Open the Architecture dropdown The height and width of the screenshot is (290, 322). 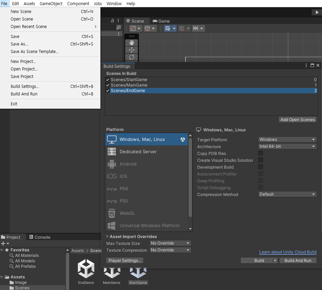tap(287, 146)
